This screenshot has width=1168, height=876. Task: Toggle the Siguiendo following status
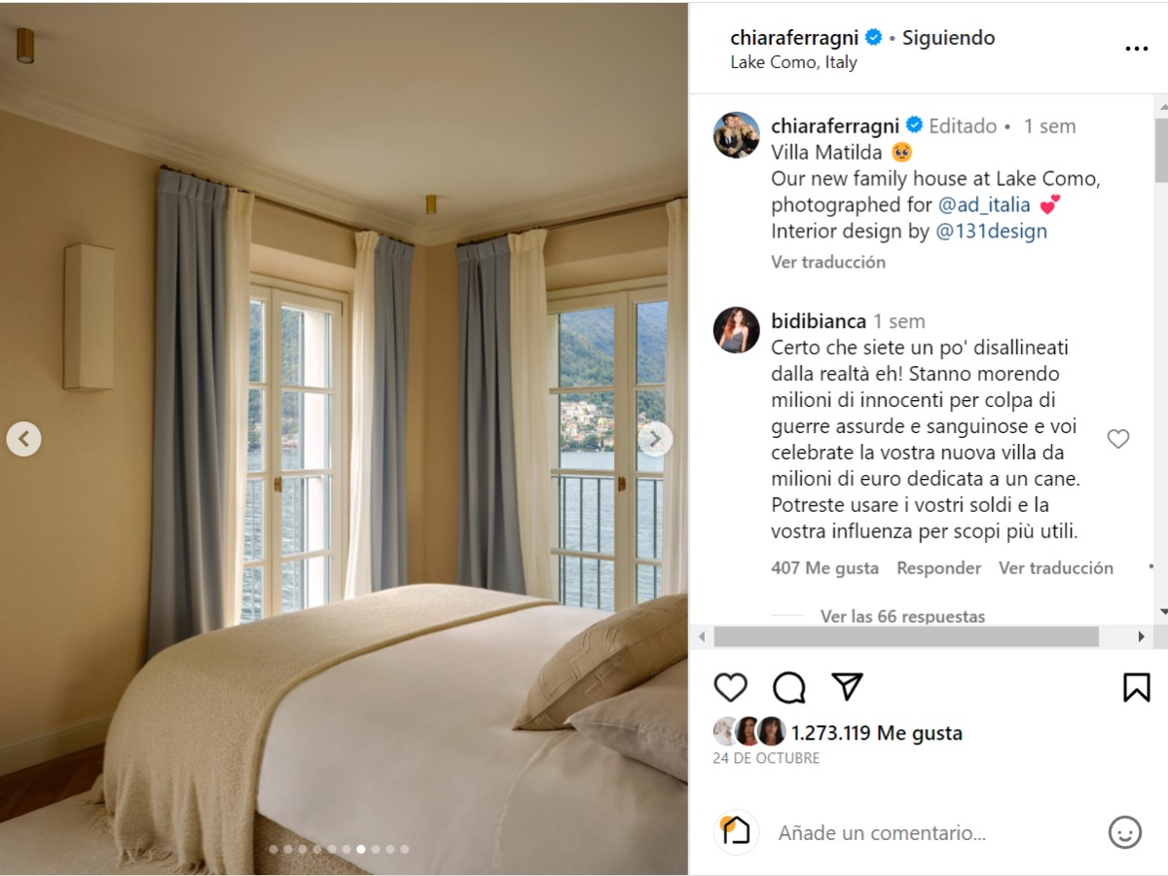[948, 38]
